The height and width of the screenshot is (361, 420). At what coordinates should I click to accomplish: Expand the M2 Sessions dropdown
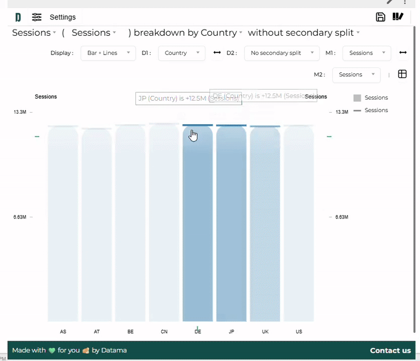pyautogui.click(x=356, y=74)
